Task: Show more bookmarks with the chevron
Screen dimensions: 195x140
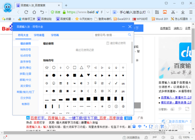Action: 191,19
